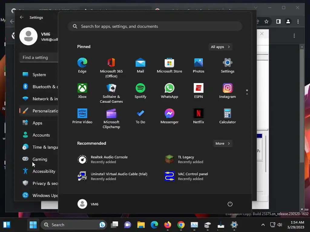Launch Spotify from Start menu

(140, 91)
